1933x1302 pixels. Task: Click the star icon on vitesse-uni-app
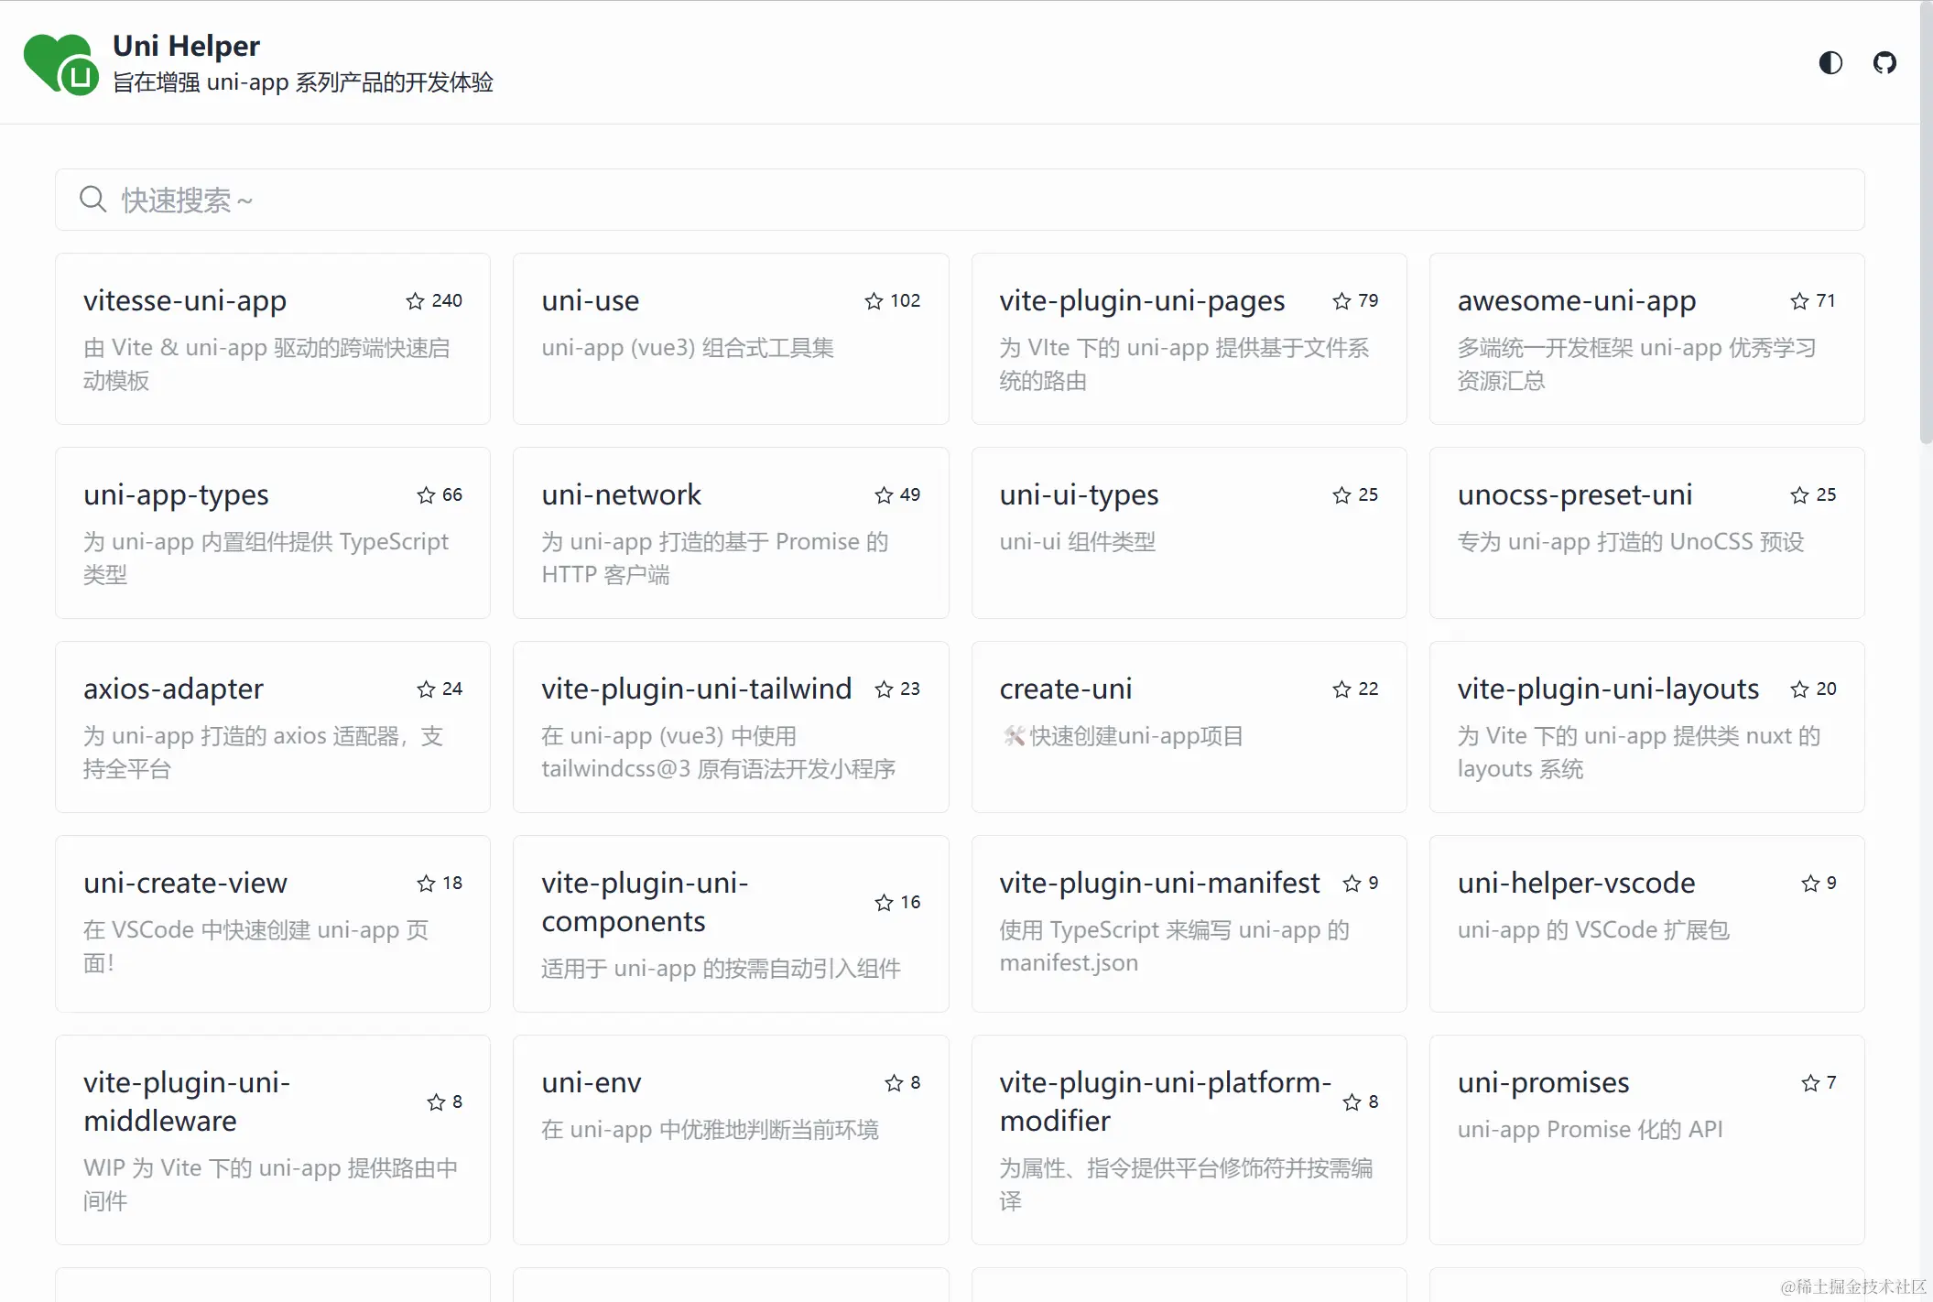[415, 301]
